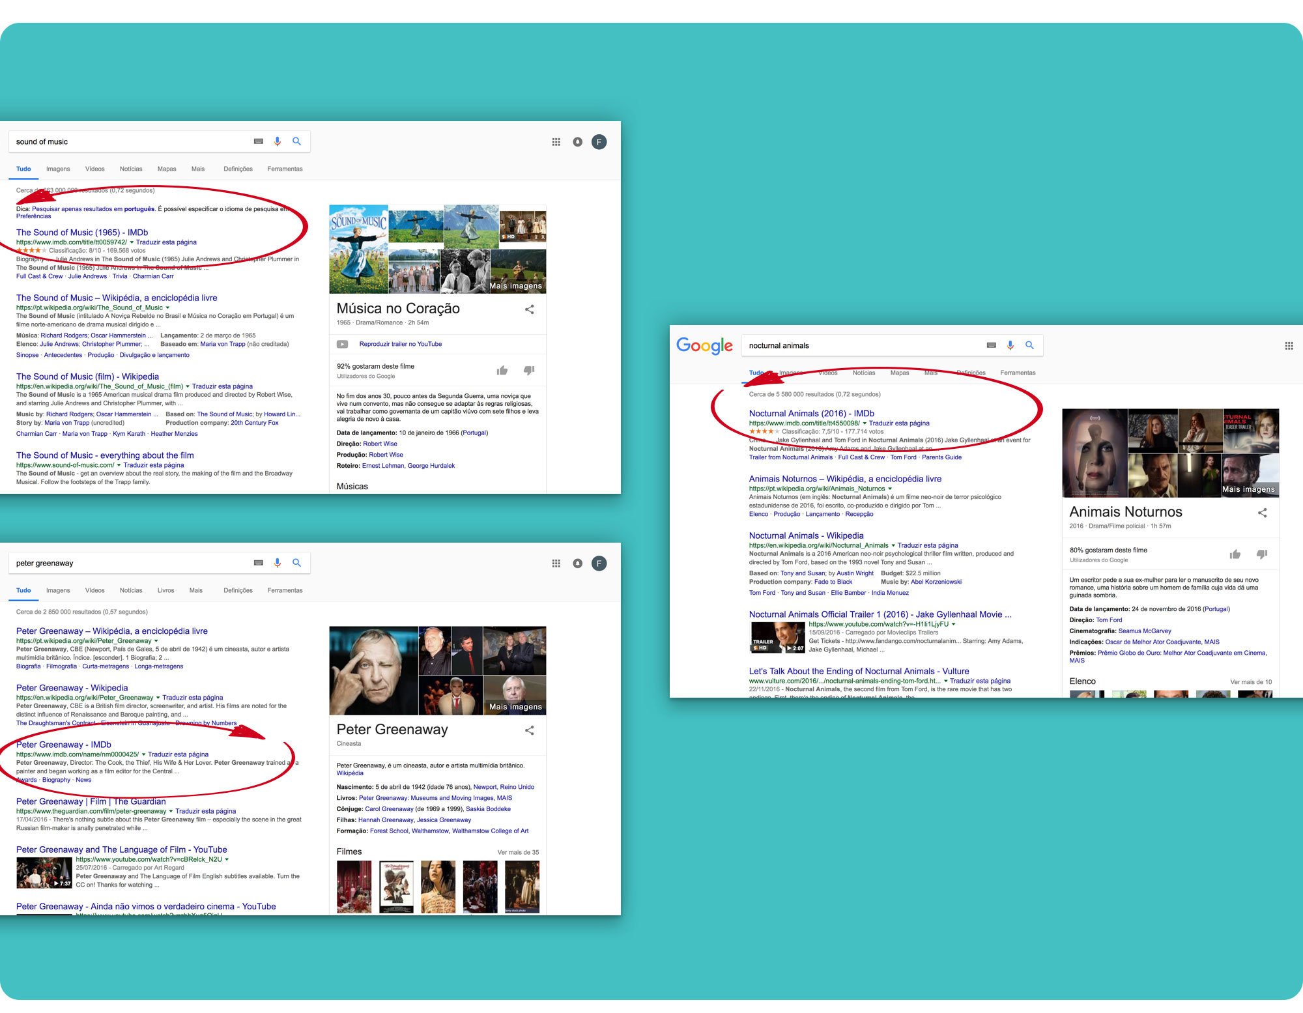Click the Google logo

(x=704, y=346)
